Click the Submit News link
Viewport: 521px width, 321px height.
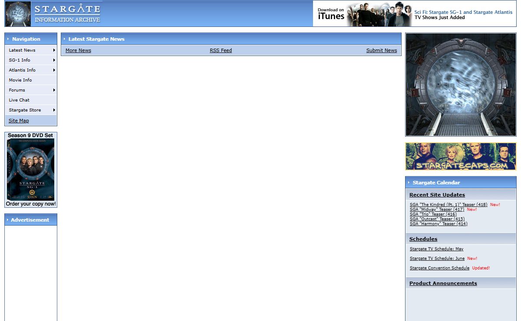tap(382, 50)
